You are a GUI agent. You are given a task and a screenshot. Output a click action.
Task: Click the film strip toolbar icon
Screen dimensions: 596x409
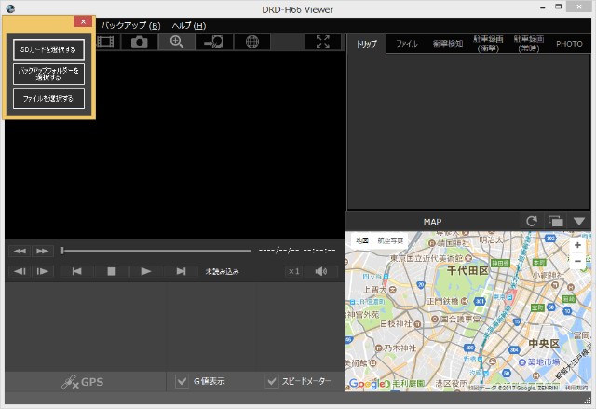pyautogui.click(x=105, y=41)
